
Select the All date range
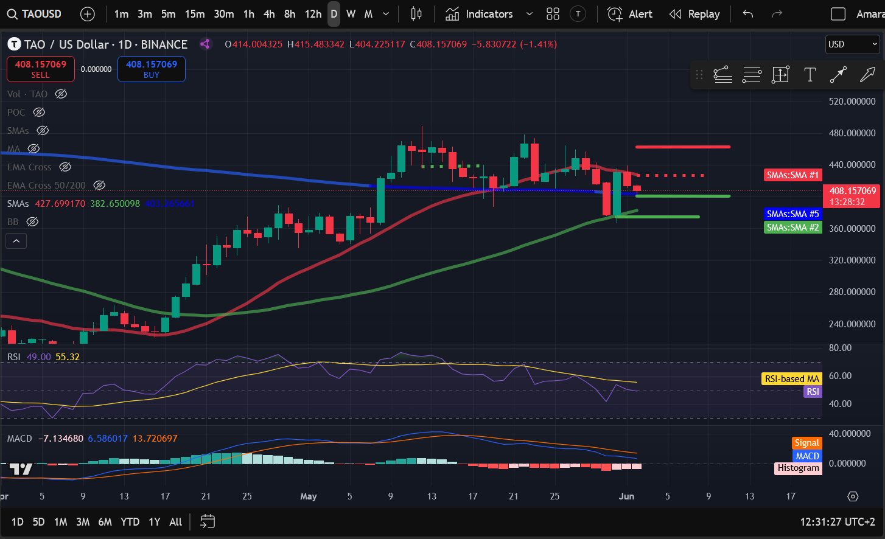[175, 522]
